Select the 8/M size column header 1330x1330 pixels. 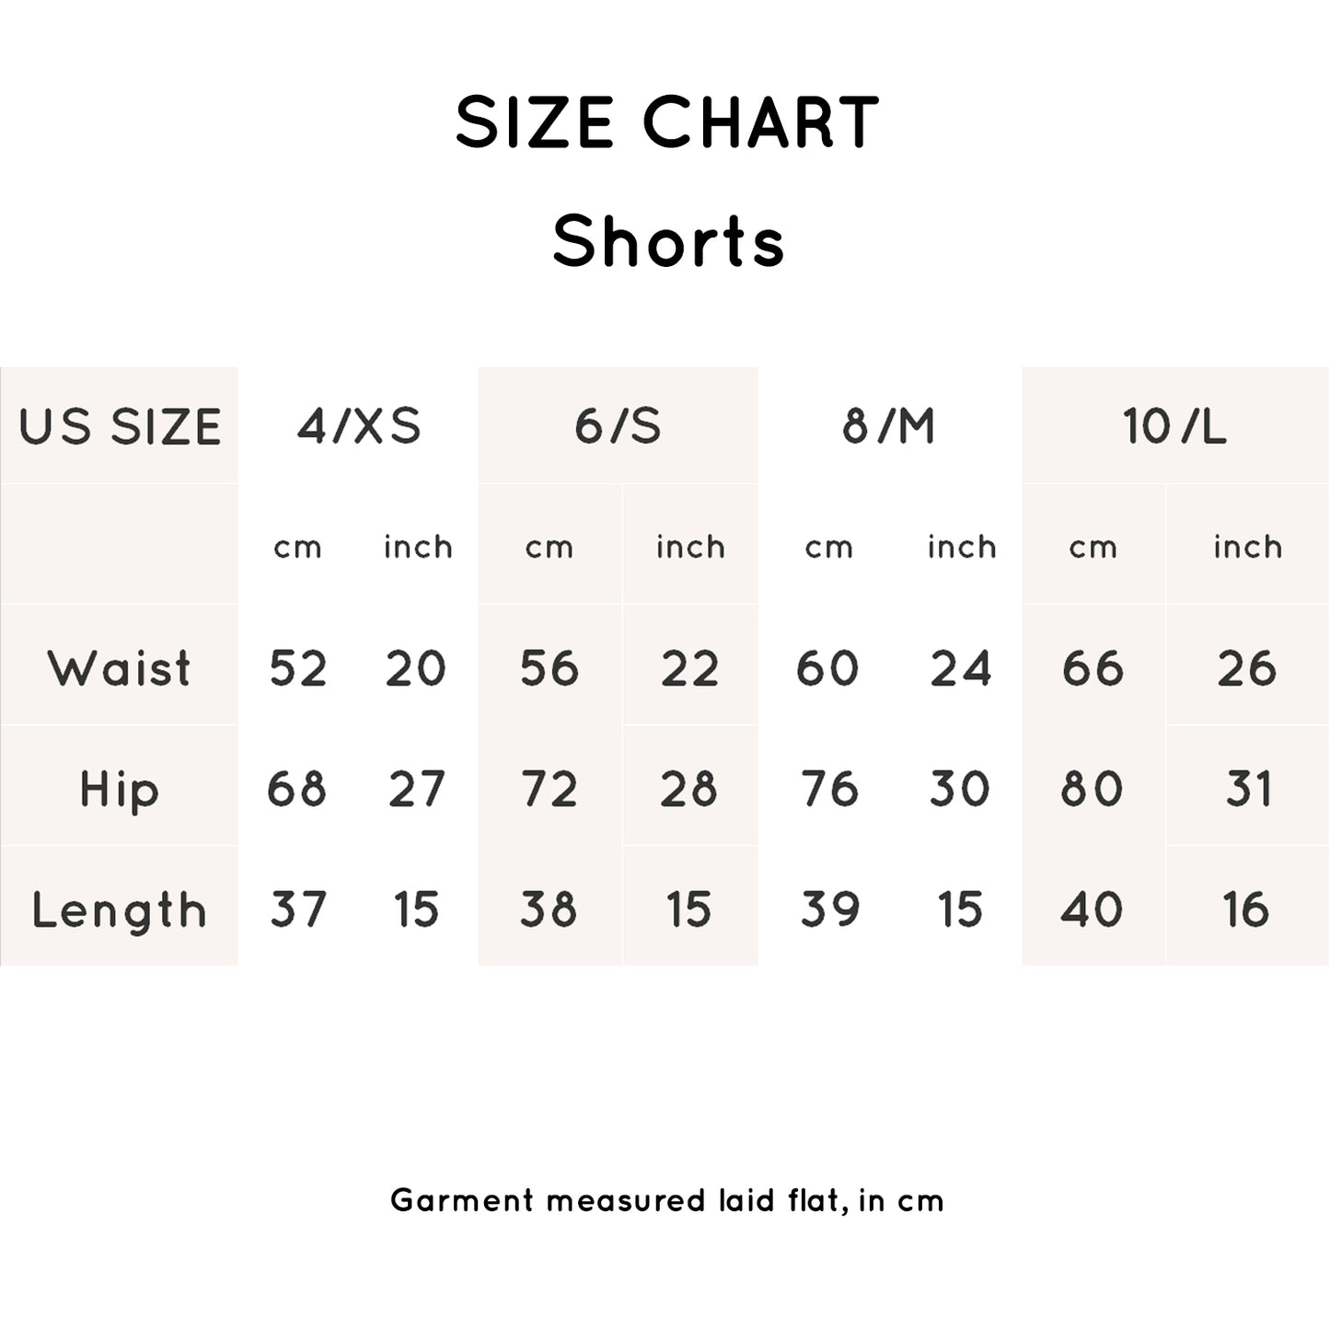pos(888,426)
